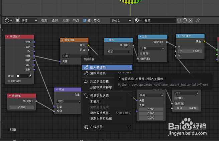Unlink the material with X icon
The width and height of the screenshot is (219, 141).
190,20
